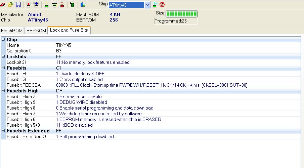Open the Chip selection dropdown arrow
Image resolution: width=304 pixels, height=168 pixels.
coord(147,5)
